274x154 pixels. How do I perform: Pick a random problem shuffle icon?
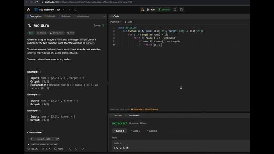75,9
